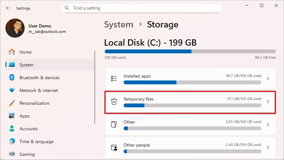Viewport: 284px width, 160px height.
Task: Click the System breadcrumb link
Action: tap(119, 25)
